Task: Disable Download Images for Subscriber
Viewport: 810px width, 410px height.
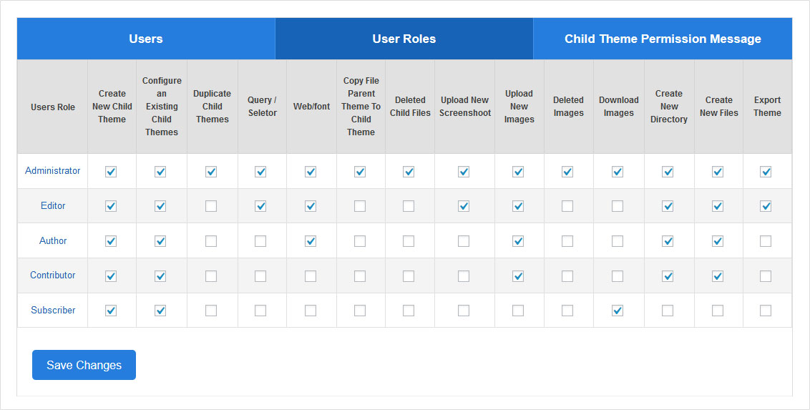Action: coord(618,311)
